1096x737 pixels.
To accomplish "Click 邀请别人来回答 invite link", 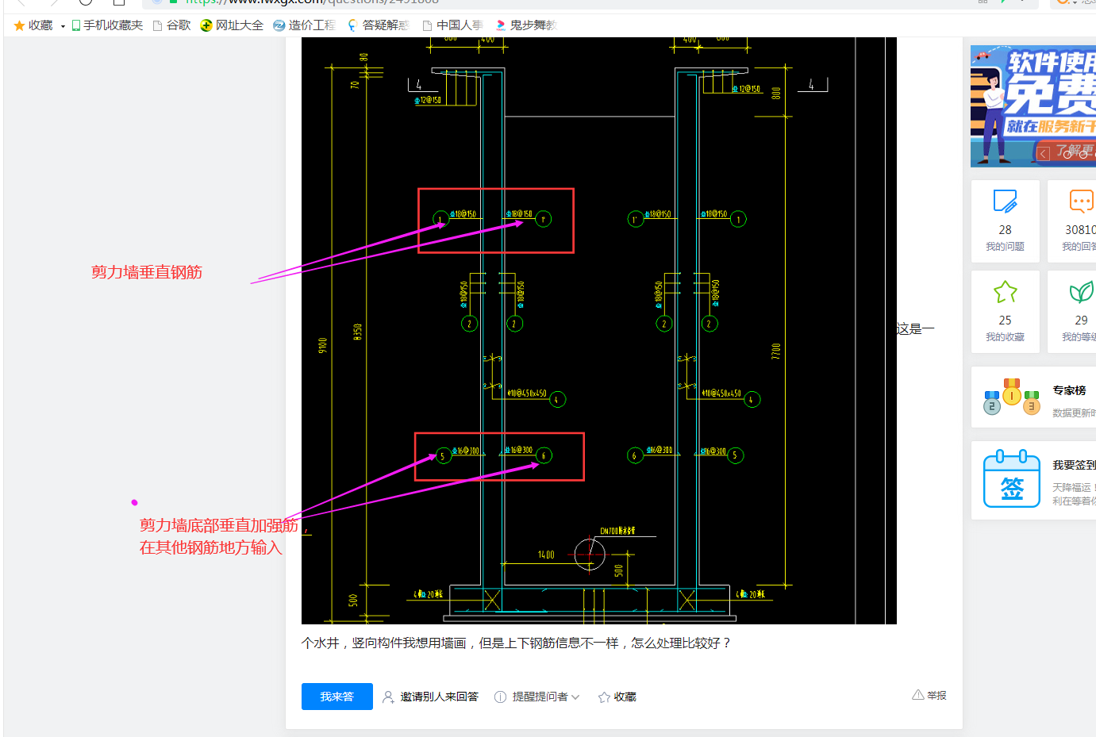I will click(x=430, y=697).
